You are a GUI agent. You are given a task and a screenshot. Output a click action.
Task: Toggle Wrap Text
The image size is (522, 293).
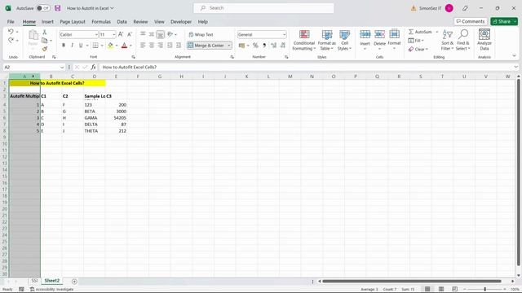click(x=201, y=34)
